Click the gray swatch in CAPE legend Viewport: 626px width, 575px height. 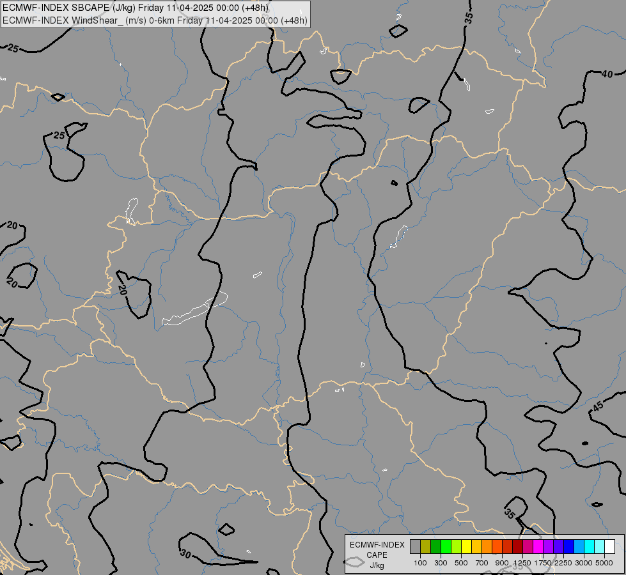[415, 547]
